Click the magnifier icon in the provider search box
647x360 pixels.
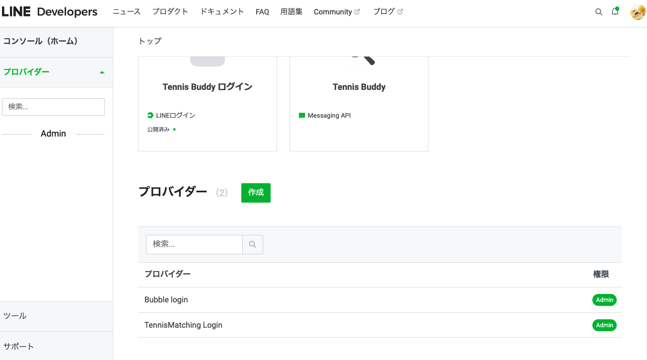pos(253,244)
